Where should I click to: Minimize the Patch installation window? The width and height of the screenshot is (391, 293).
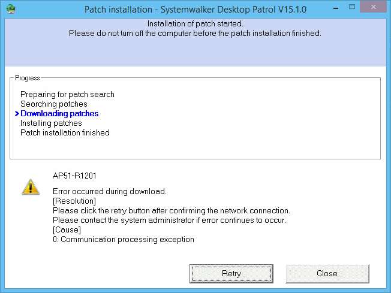336,8
